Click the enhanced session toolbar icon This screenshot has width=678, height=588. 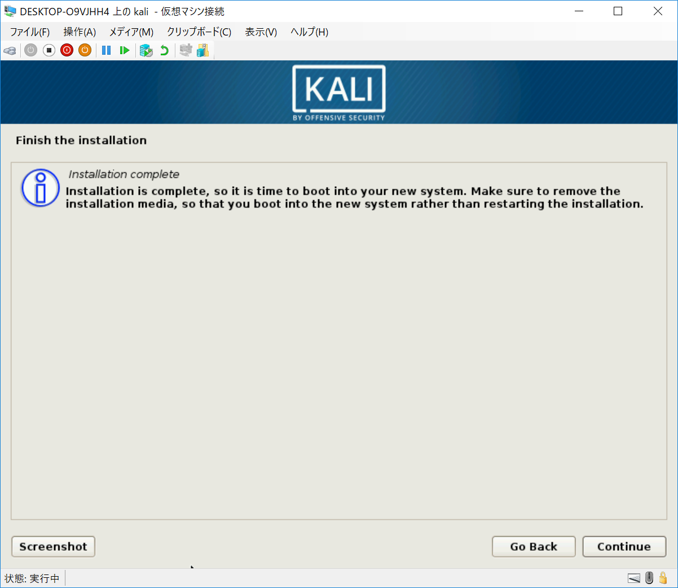click(x=186, y=50)
